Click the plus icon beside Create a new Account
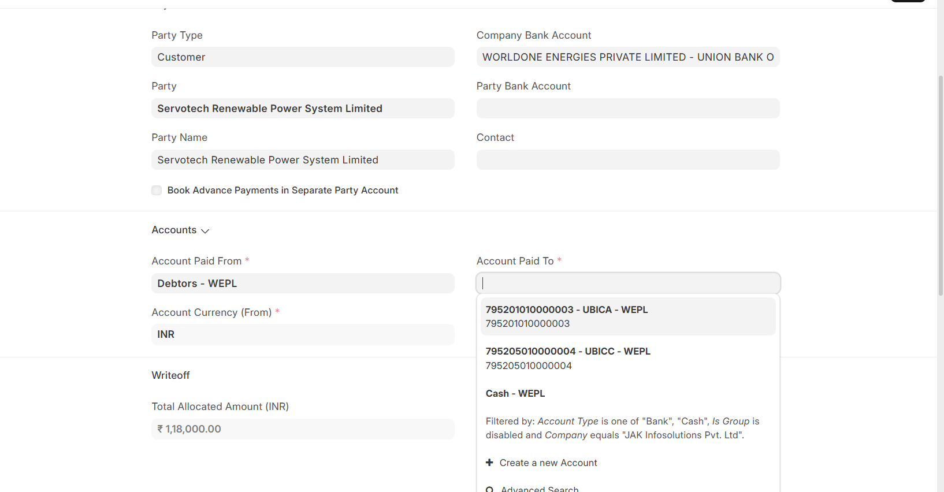Viewport: 944px width, 492px height. tap(489, 463)
